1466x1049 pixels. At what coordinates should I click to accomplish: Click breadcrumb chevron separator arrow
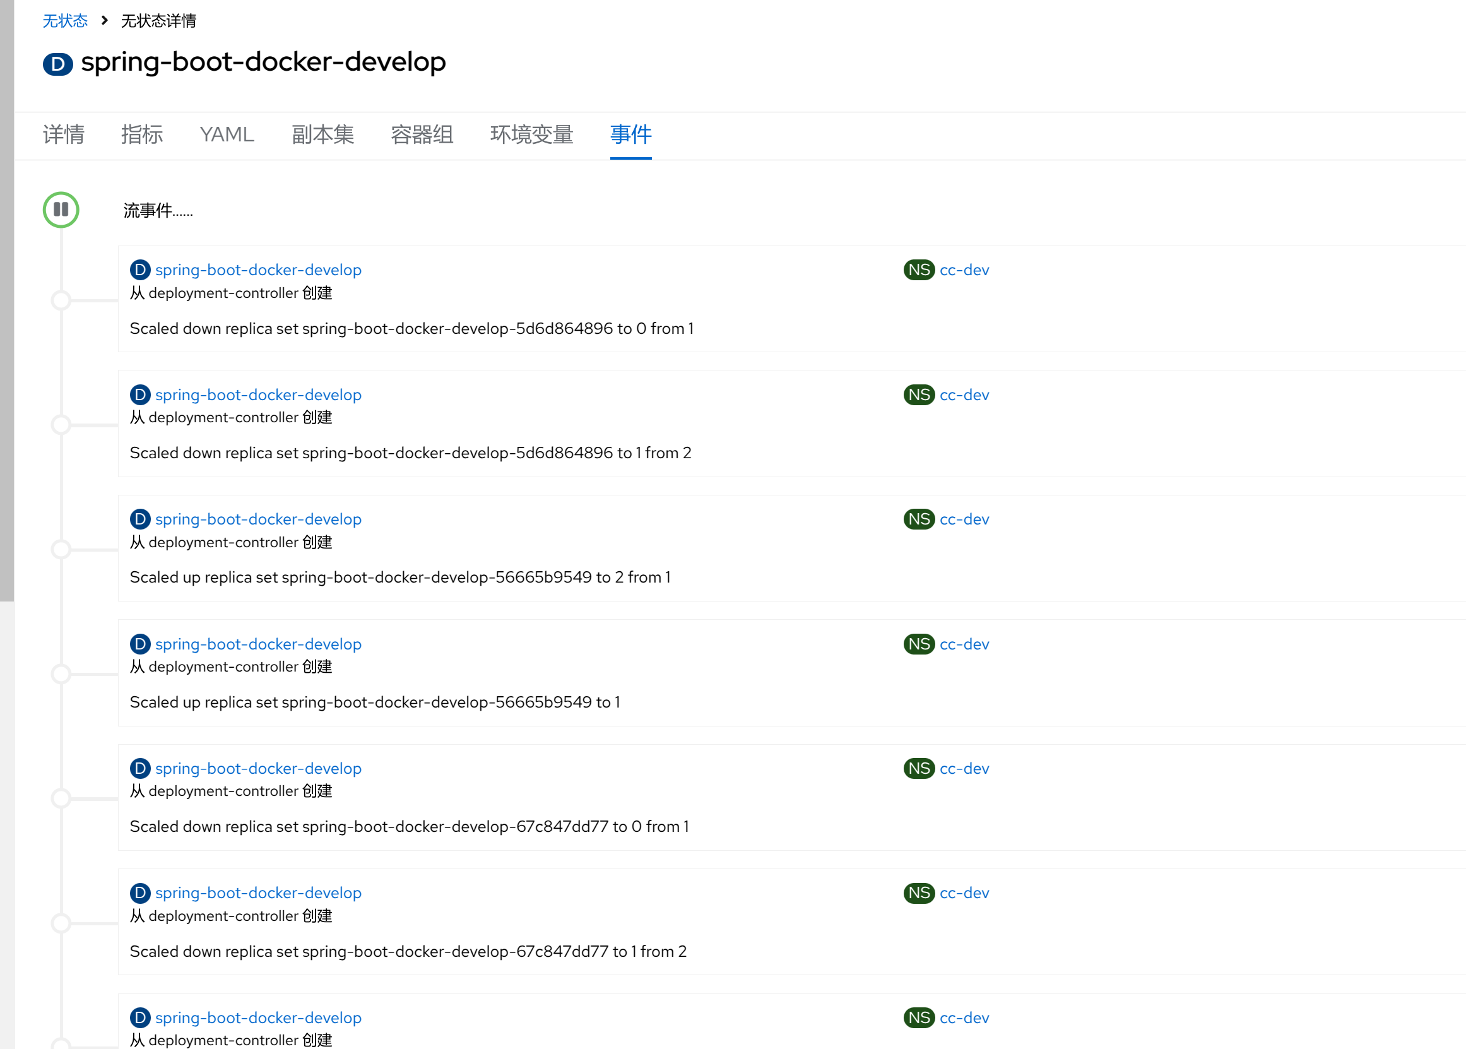(105, 21)
